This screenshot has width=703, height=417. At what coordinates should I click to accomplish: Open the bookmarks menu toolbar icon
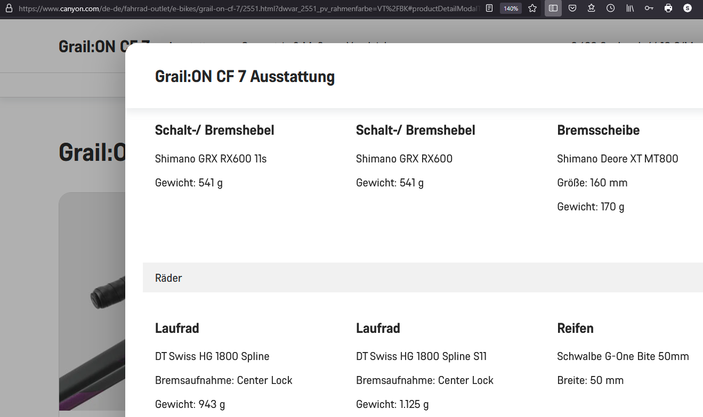click(x=591, y=9)
